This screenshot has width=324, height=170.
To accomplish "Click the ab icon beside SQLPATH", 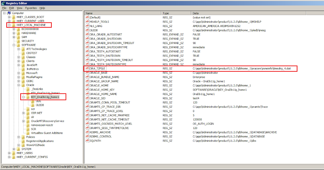I will pos(87,141).
